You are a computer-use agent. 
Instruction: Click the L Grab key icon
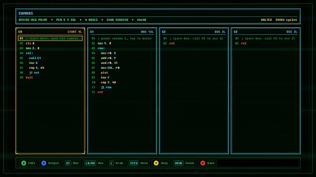[x=112, y=163]
